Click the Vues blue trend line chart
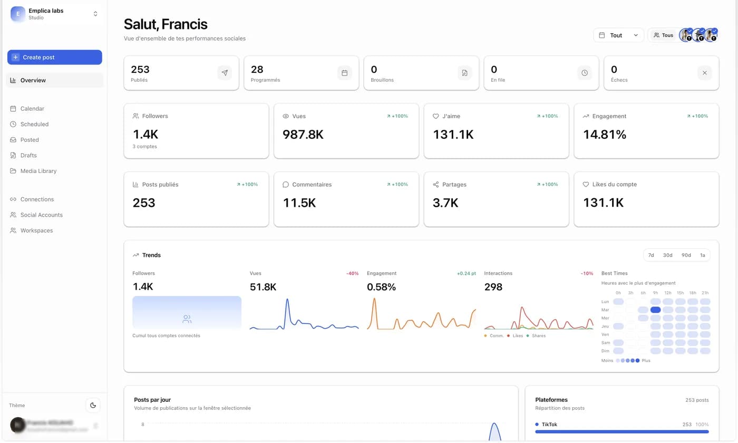 [304, 314]
